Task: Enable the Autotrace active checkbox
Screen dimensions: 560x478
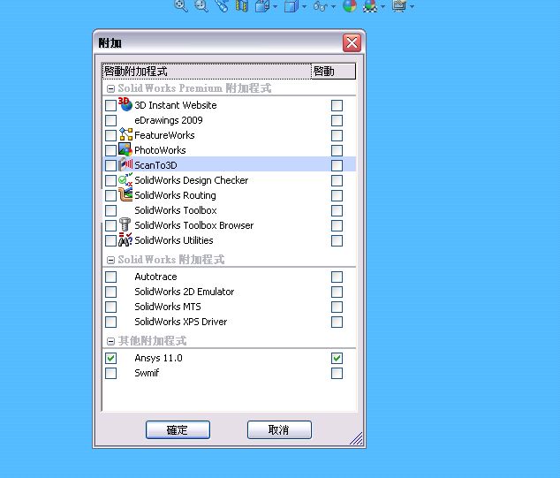Action: (110, 277)
